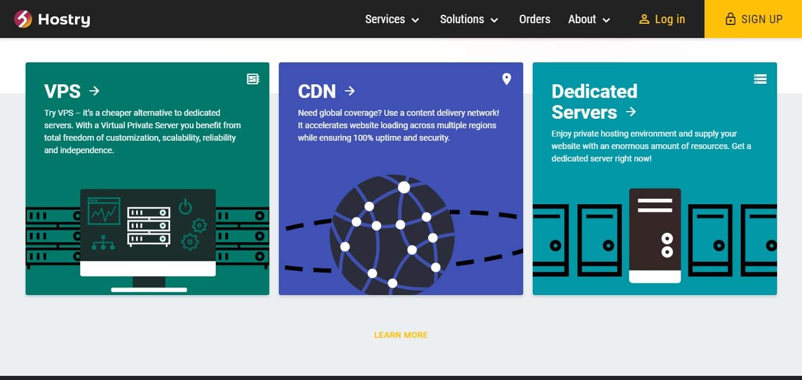
Task: Click the power icon on VPS monitor
Action: pyautogui.click(x=186, y=206)
